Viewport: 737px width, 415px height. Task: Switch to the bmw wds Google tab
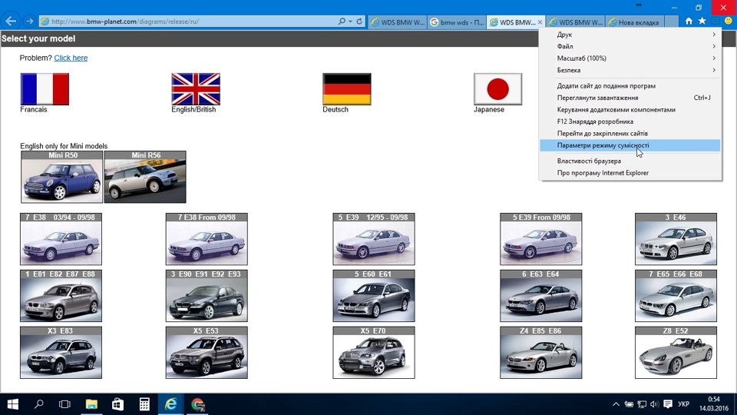pos(457,22)
